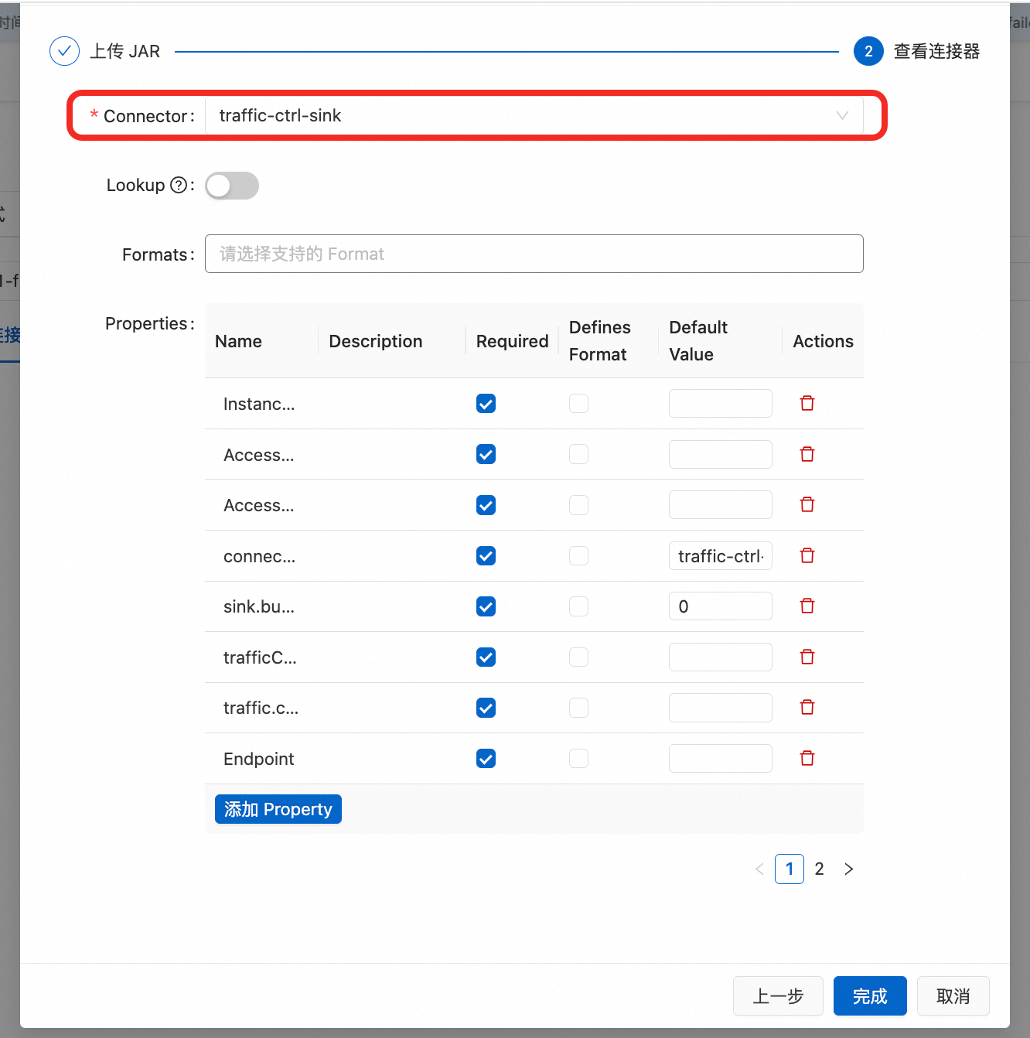Click Default Value field containing 0
The height and width of the screenshot is (1038, 1030).
pyautogui.click(x=721, y=606)
